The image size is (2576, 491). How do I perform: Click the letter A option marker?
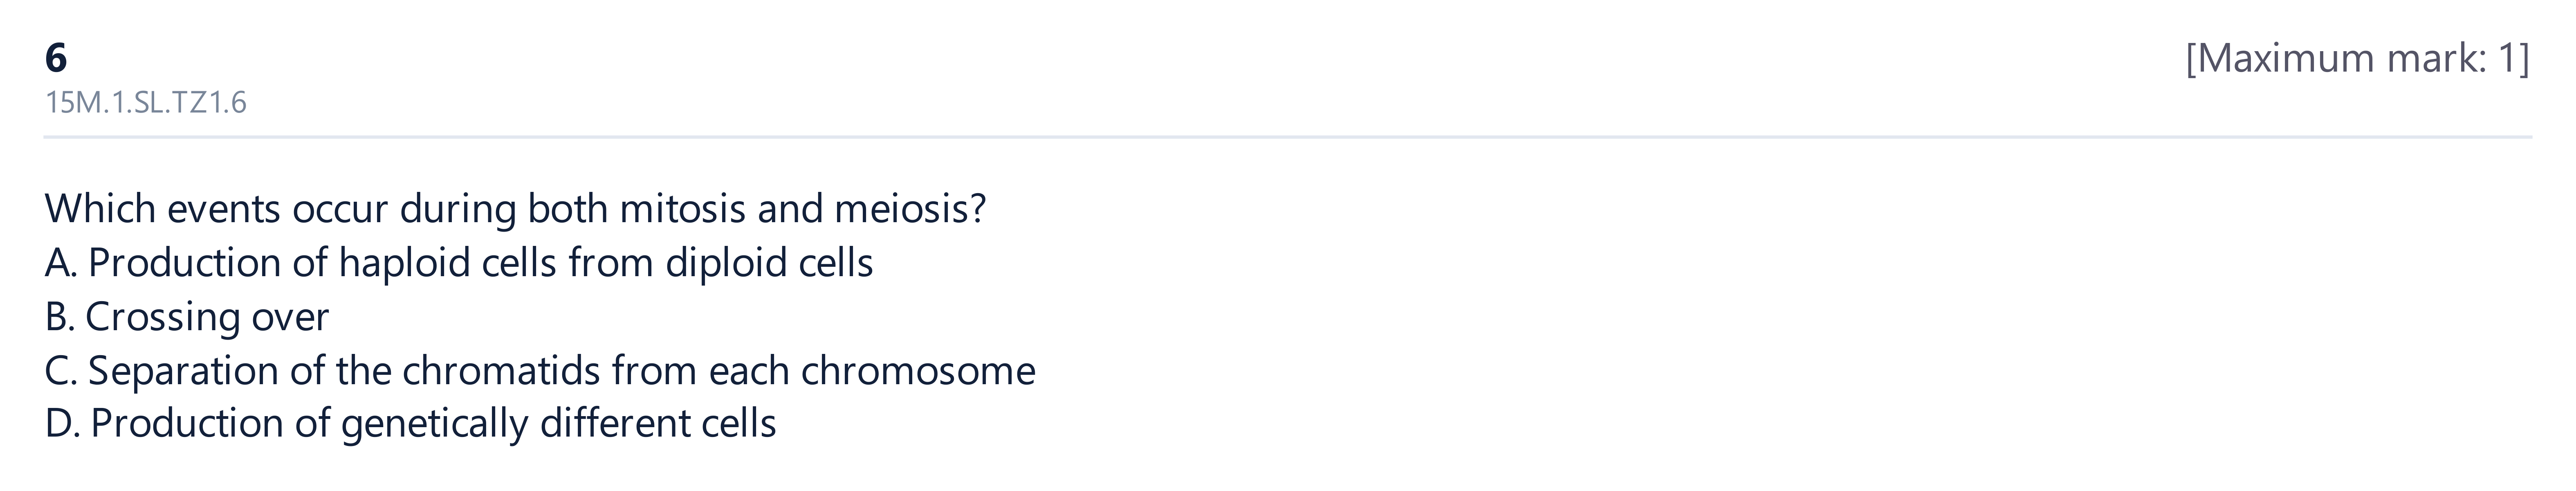[x=61, y=263]
